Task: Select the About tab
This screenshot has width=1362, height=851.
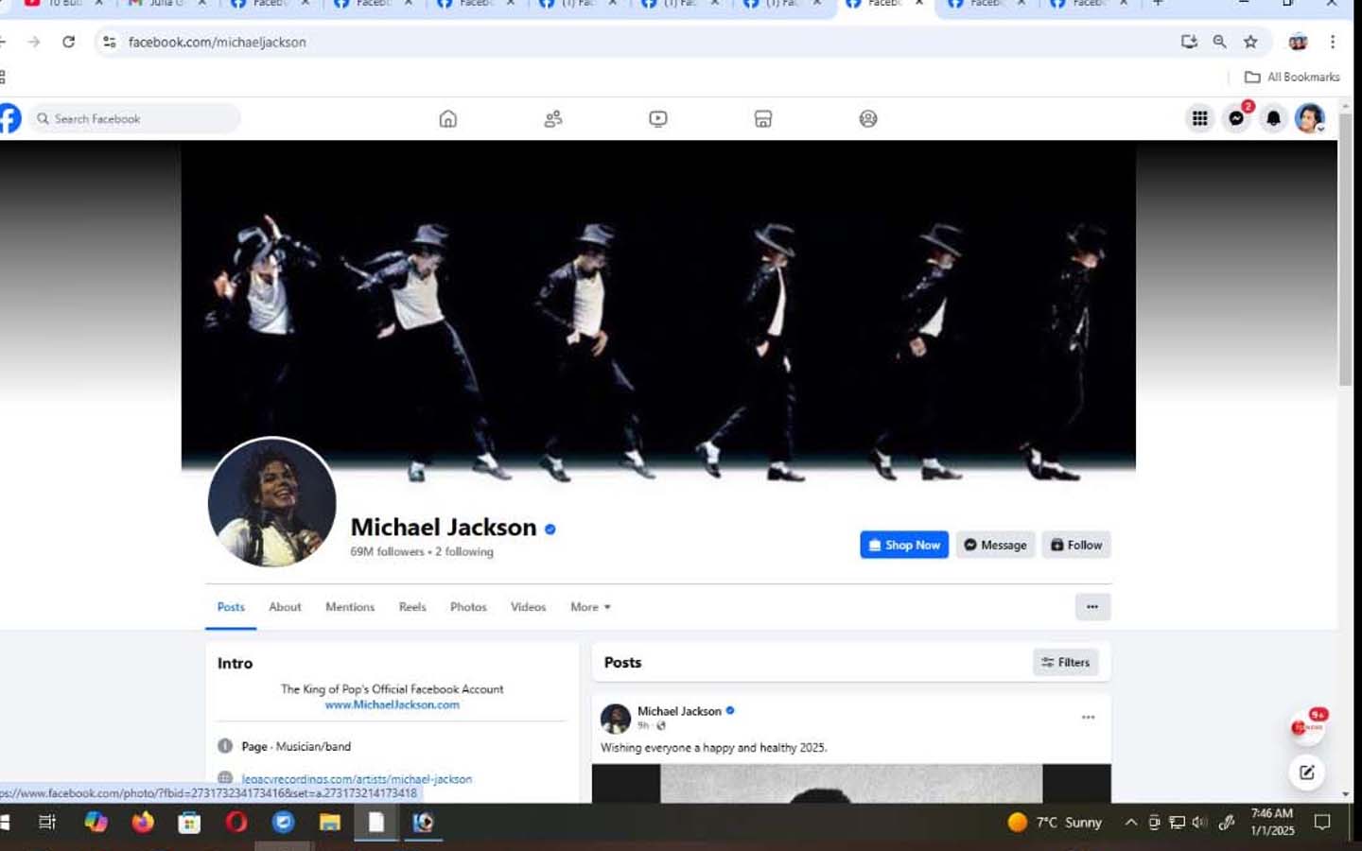Action: (x=285, y=607)
